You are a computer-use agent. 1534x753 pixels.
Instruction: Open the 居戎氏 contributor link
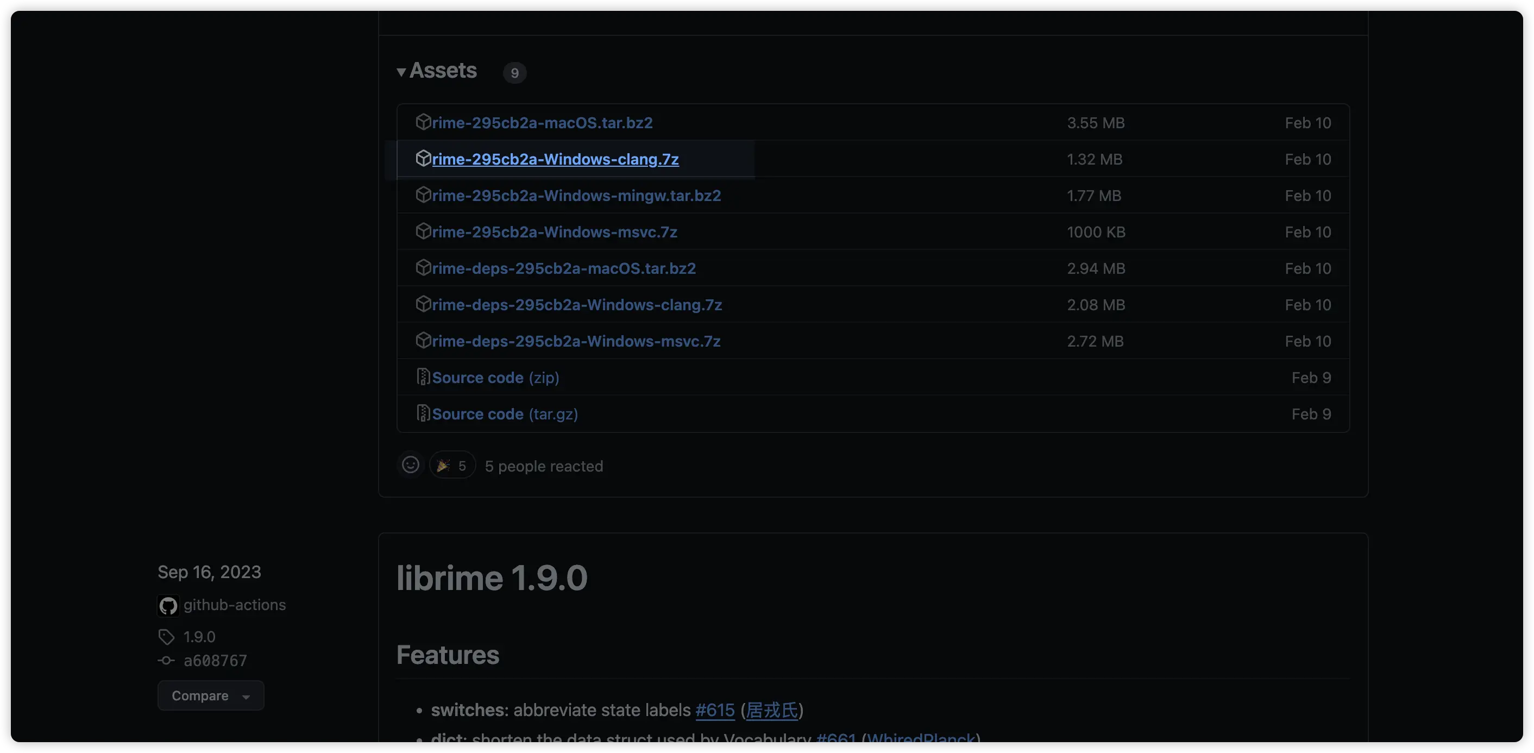(x=772, y=710)
